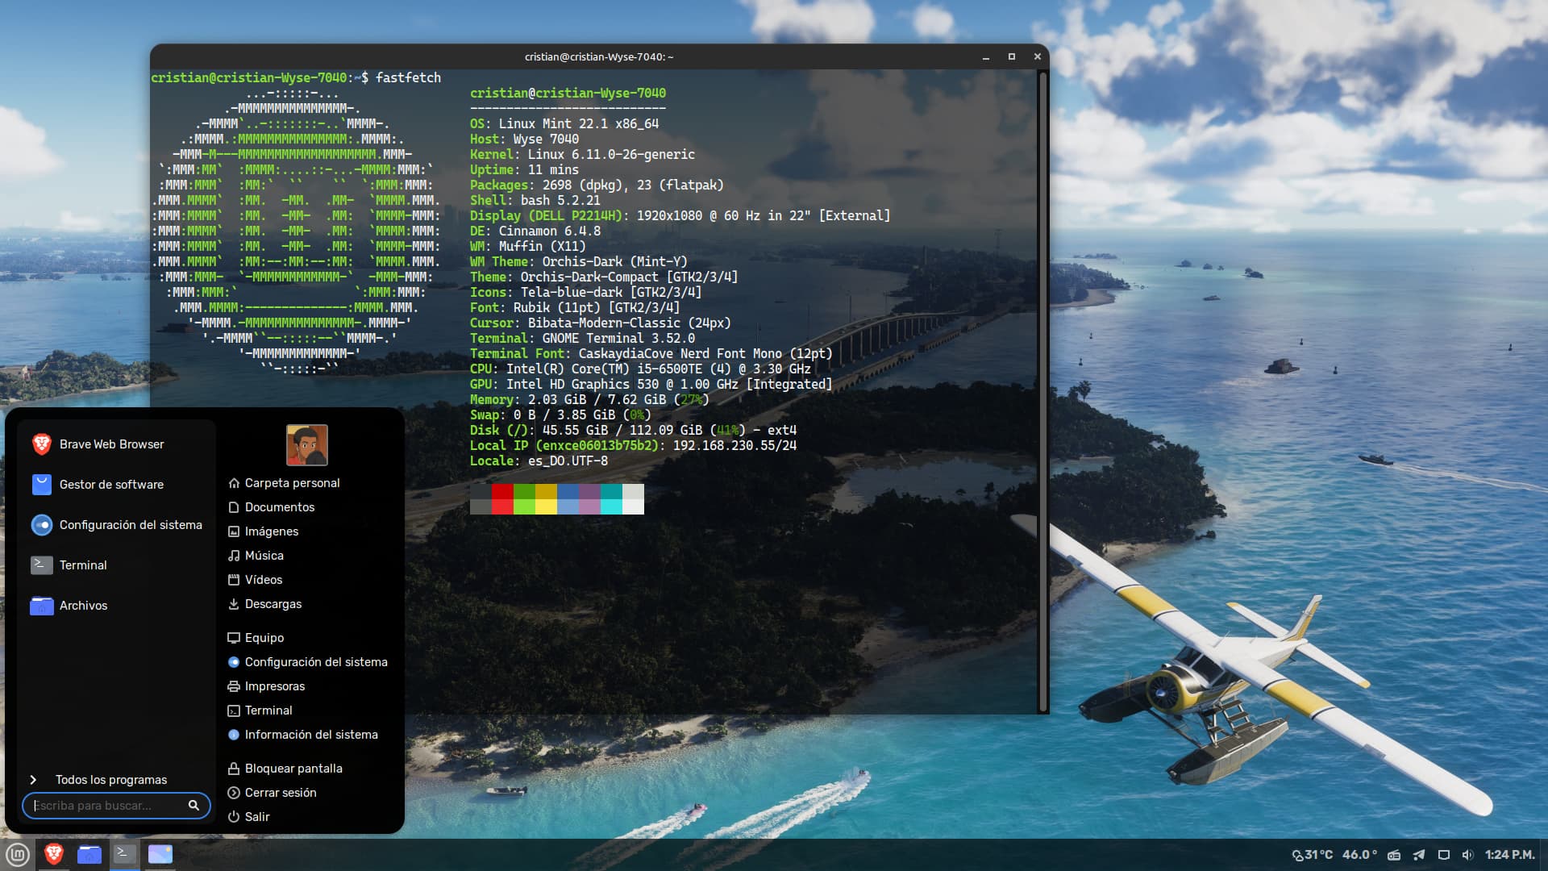
Task: Open the Telegram tray icon
Action: click(x=1419, y=855)
